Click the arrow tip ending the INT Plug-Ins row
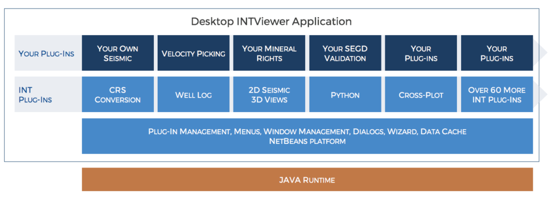Viewport: 551px width, 202px height. tap(540, 94)
